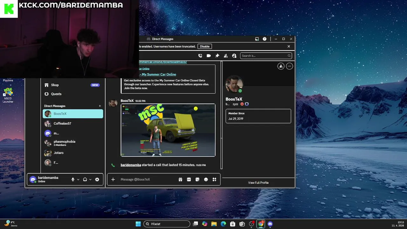
Task: Open apps launcher icon in message box
Action: click(x=214, y=179)
